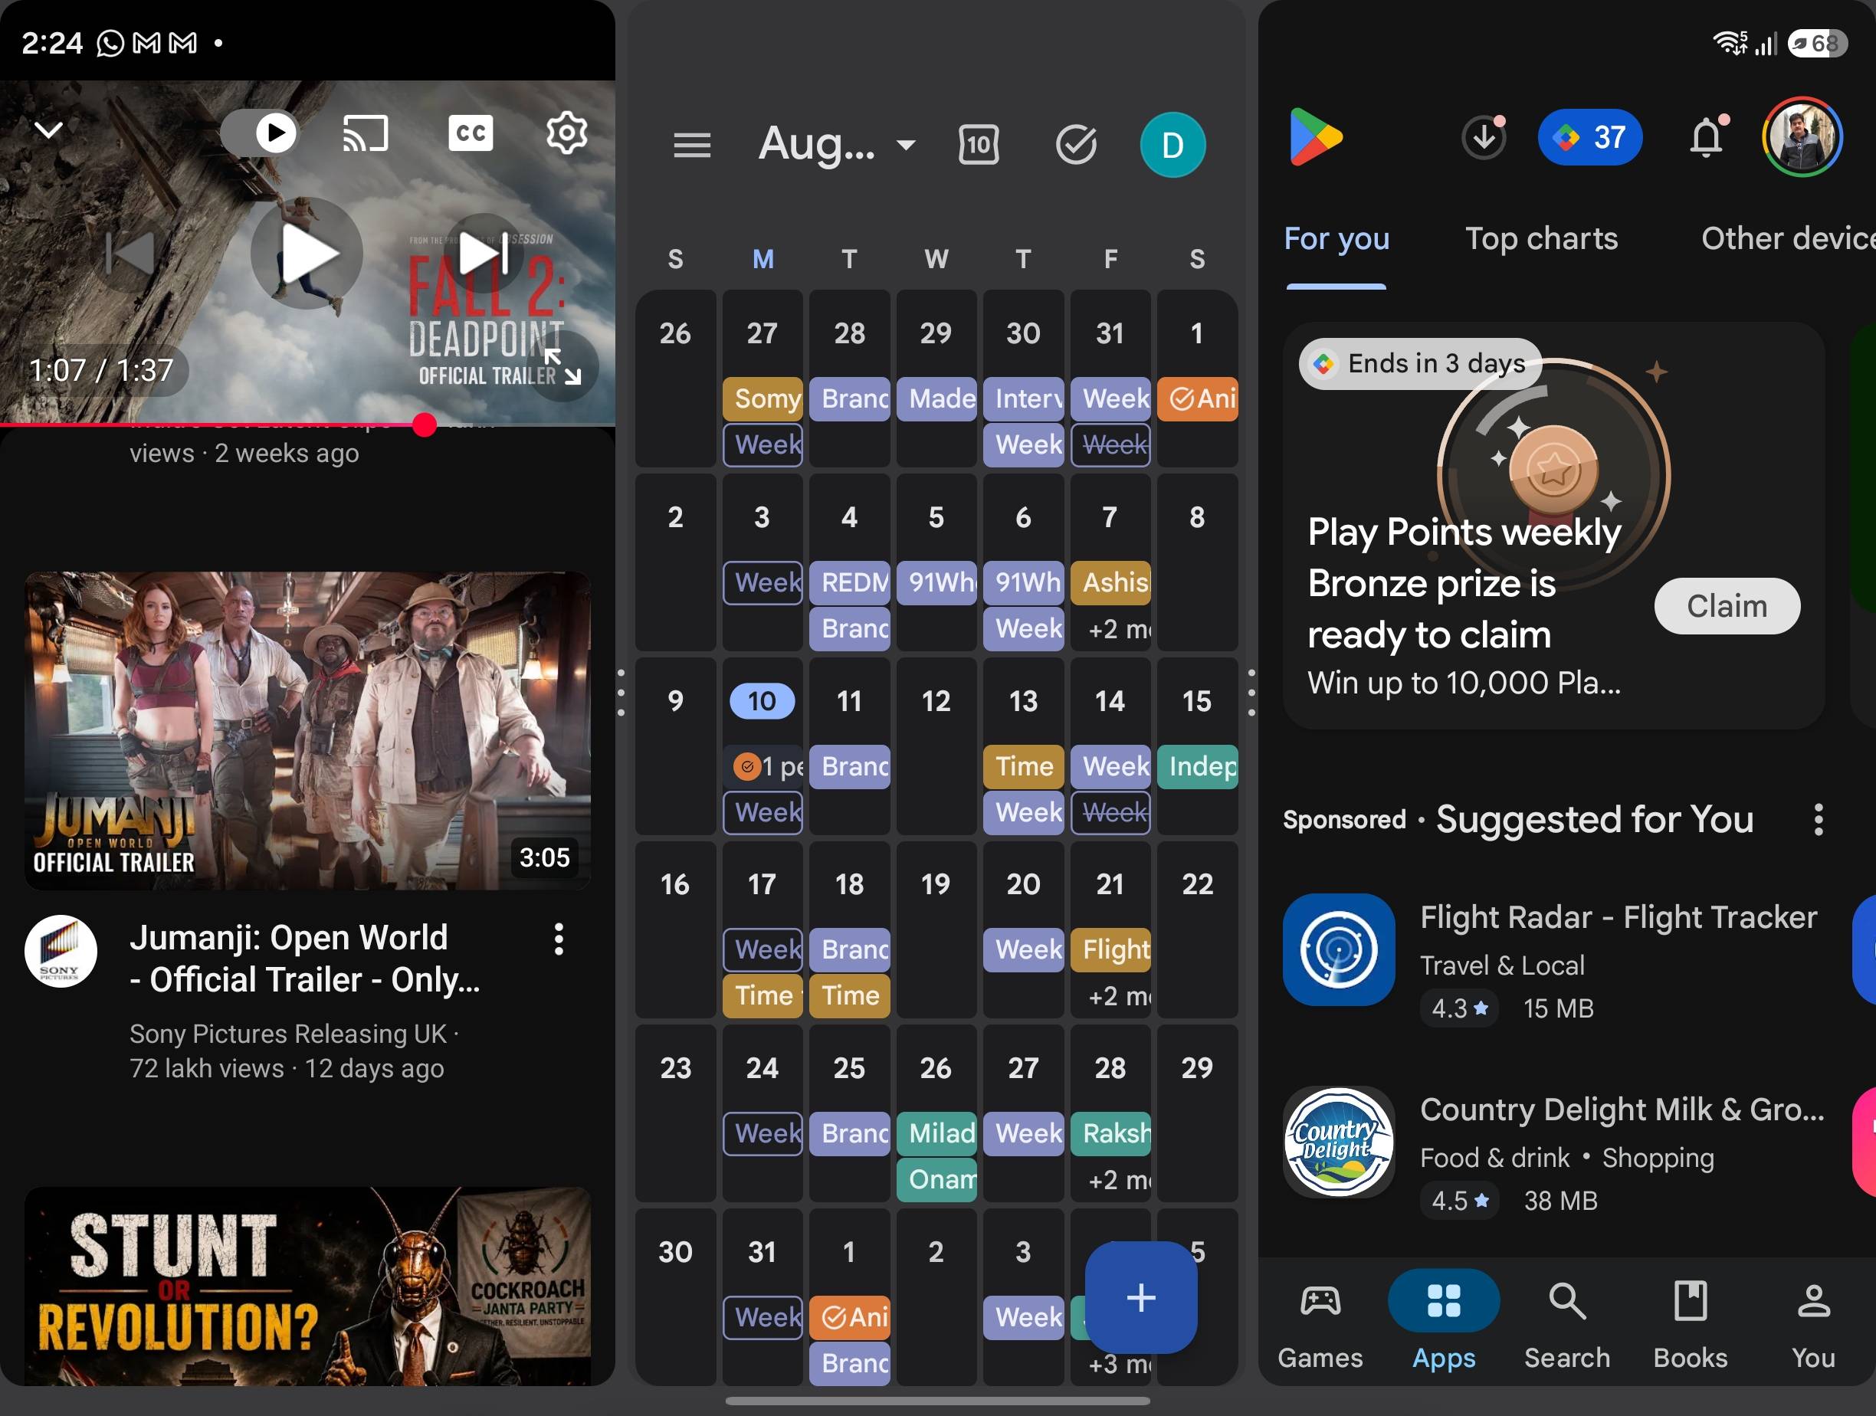Image resolution: width=1876 pixels, height=1416 pixels.
Task: Open the Search tab in Play Store
Action: [x=1566, y=1324]
